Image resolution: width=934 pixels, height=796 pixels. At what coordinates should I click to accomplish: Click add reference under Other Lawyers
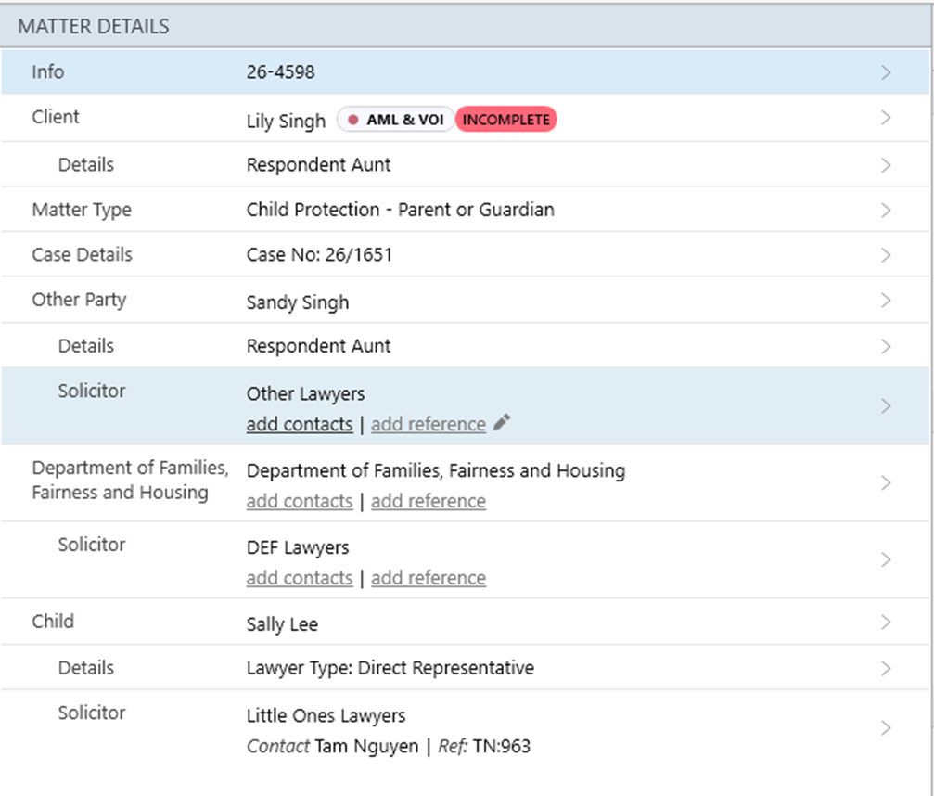[x=428, y=424]
